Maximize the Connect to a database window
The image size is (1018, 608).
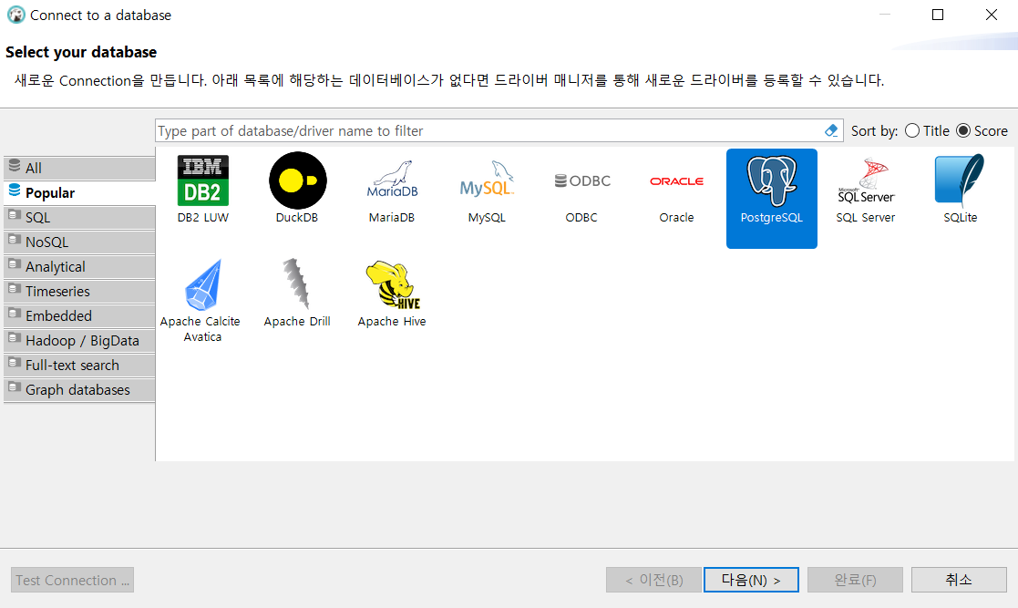(938, 15)
